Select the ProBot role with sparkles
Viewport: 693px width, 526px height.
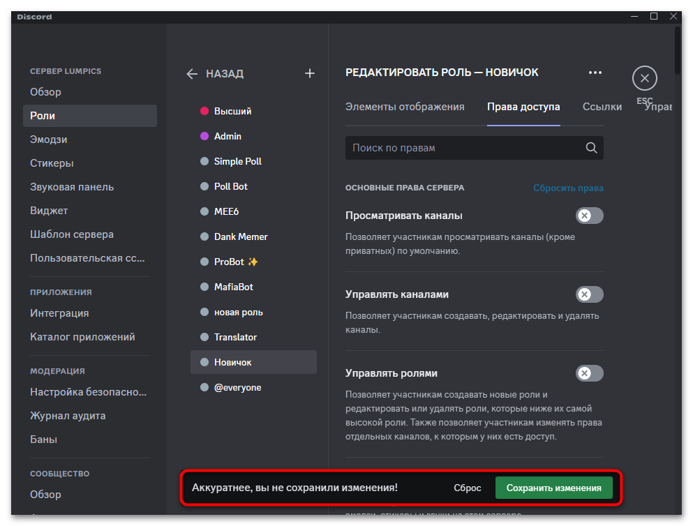pos(236,262)
